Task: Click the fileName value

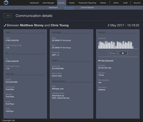Action: point(102,90)
